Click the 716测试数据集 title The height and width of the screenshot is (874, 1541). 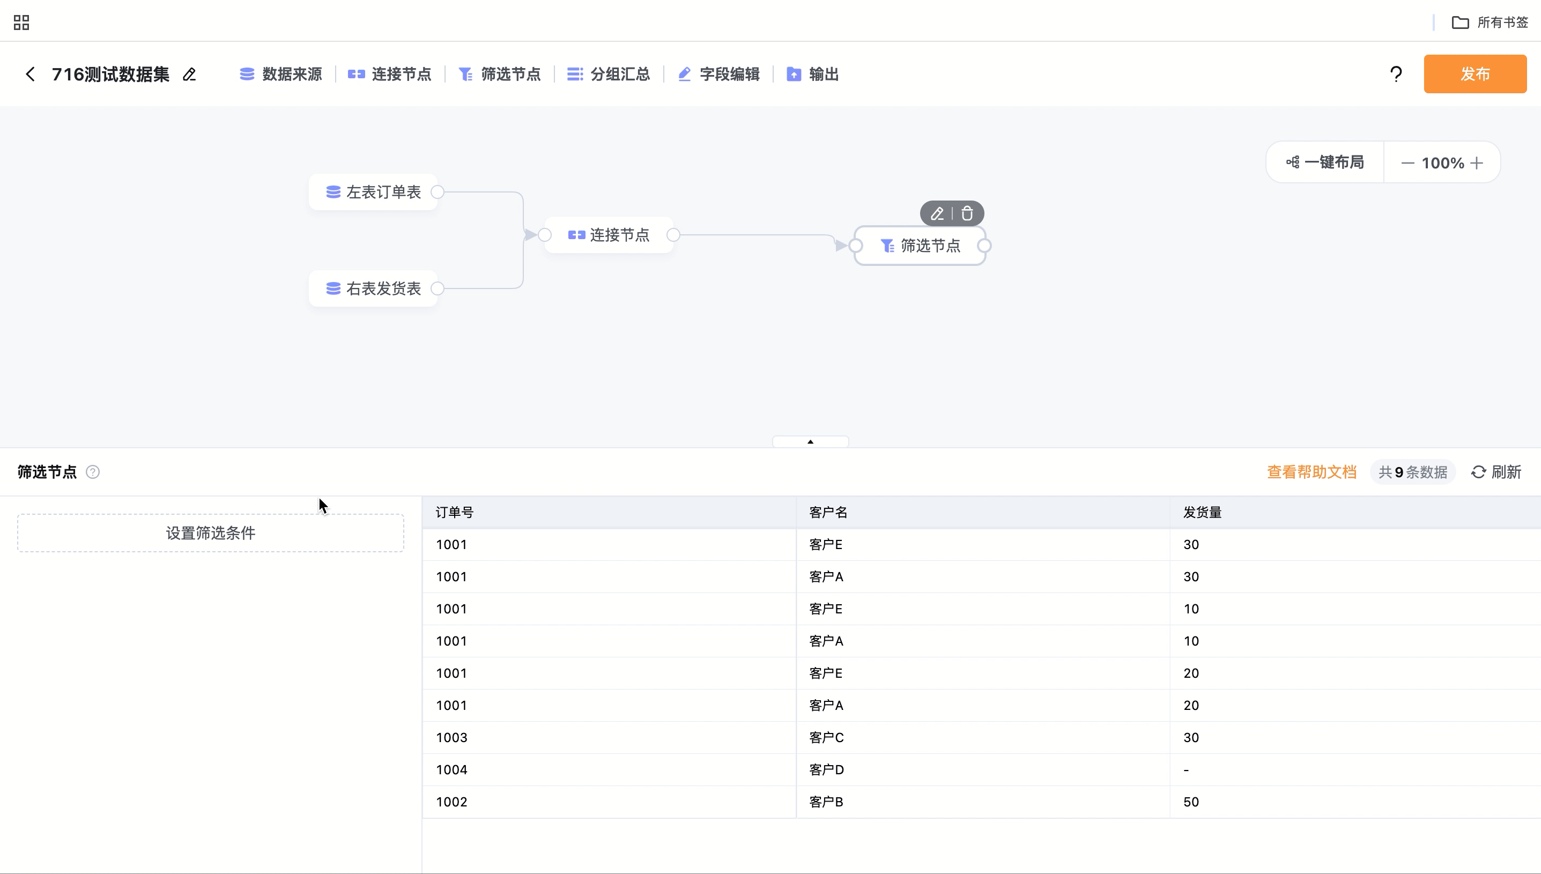coord(110,74)
